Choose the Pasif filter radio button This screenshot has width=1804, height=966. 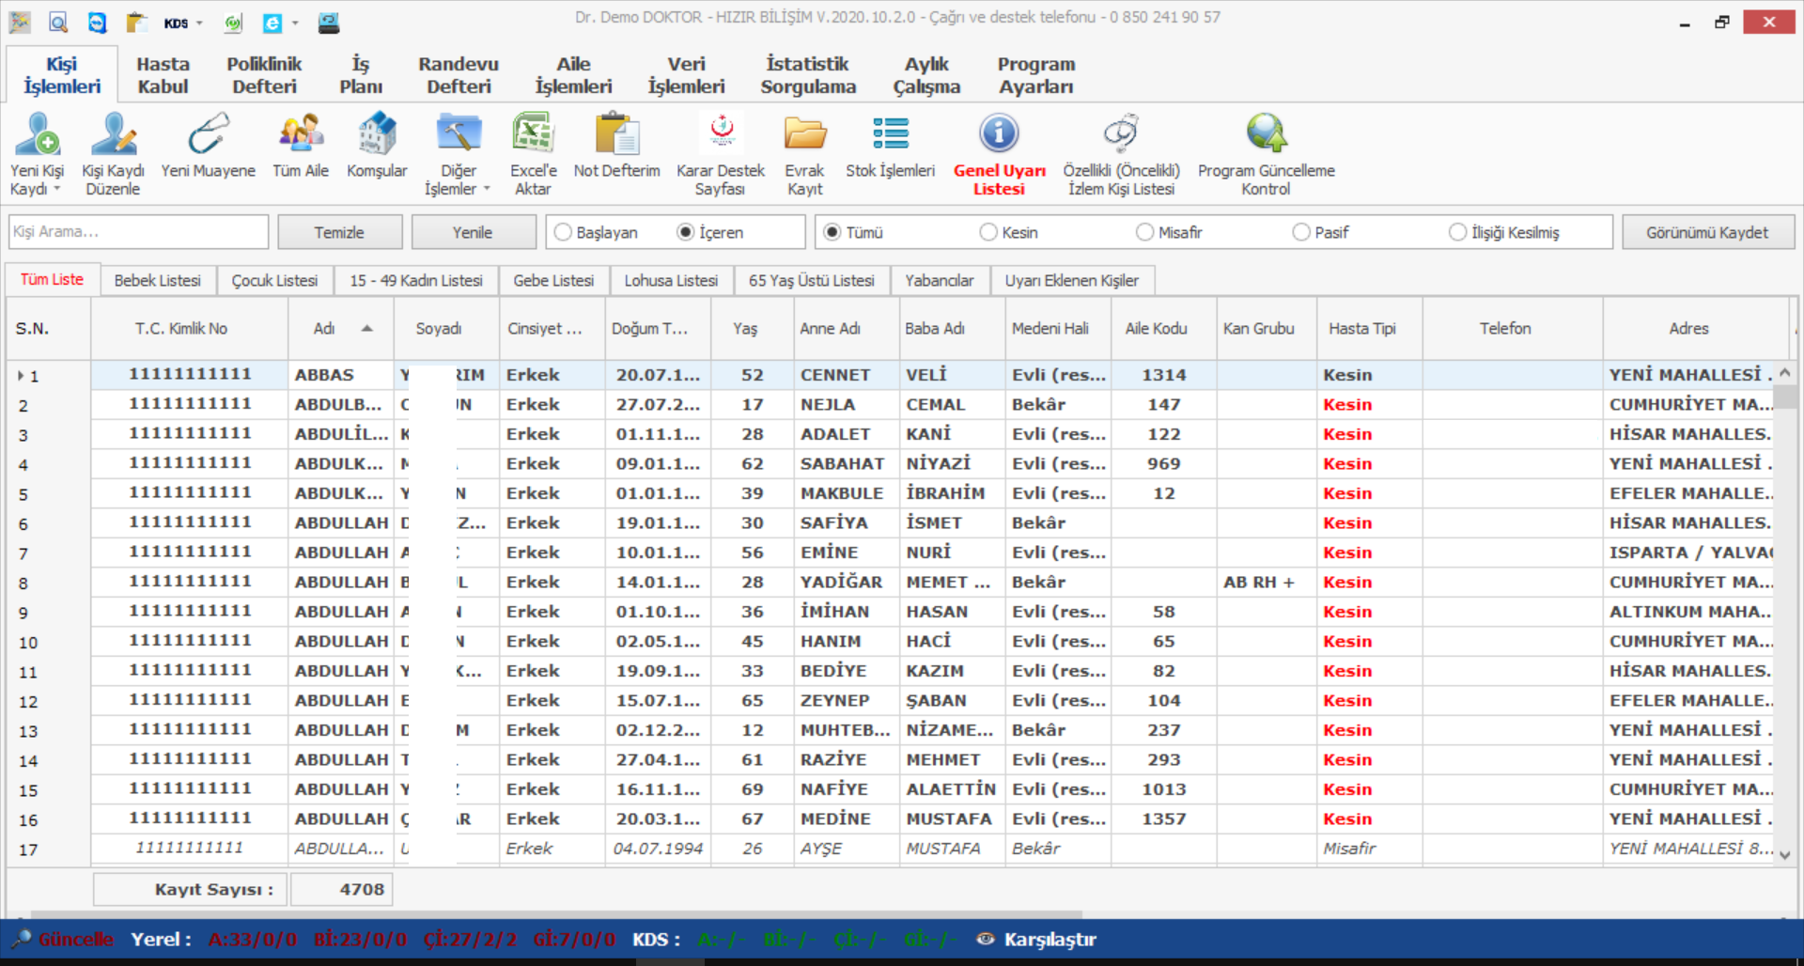click(1301, 232)
